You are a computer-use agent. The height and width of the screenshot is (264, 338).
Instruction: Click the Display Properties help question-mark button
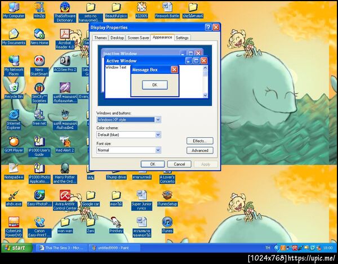point(208,28)
